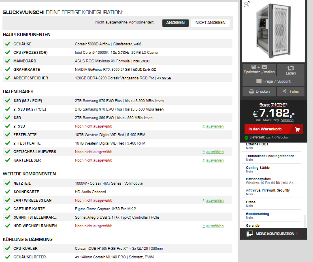Click the Teilen share button
Image resolution: width=313 pixels, height=262 pixels.
(291, 92)
